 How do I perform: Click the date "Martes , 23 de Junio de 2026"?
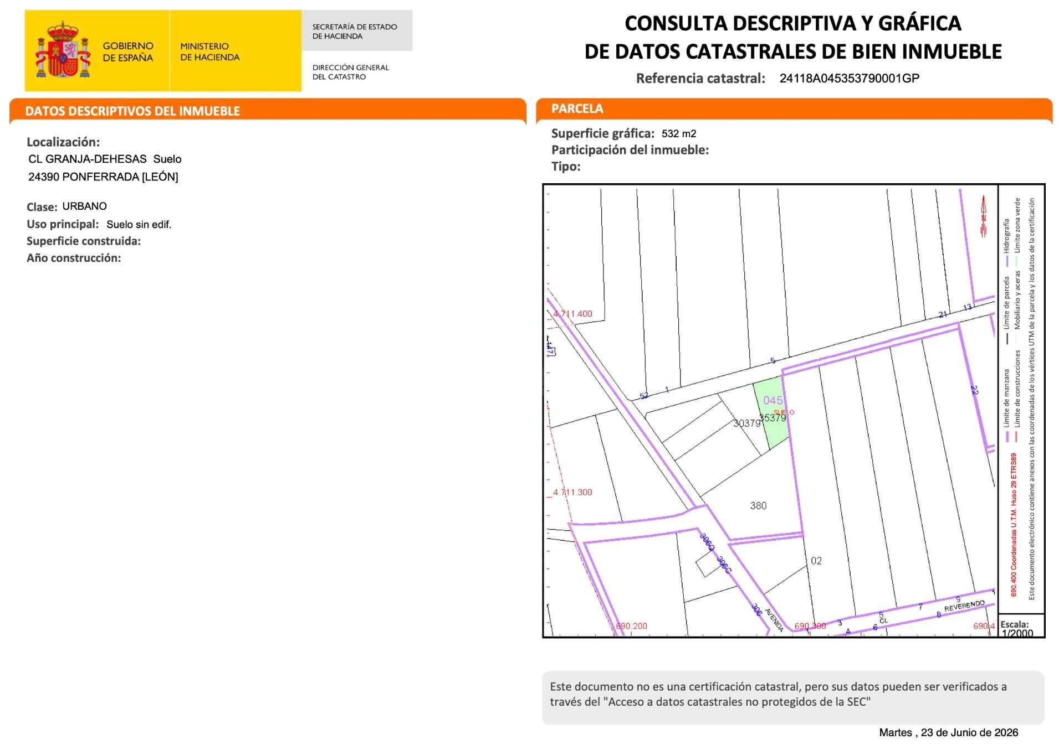(x=949, y=732)
